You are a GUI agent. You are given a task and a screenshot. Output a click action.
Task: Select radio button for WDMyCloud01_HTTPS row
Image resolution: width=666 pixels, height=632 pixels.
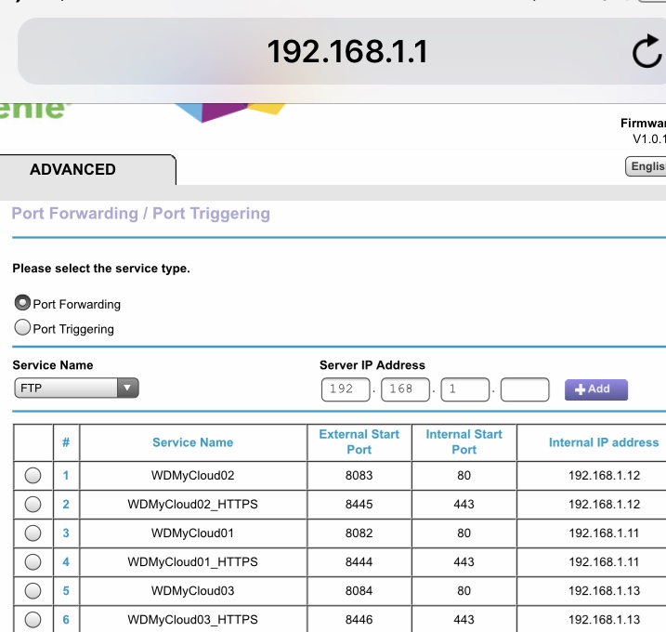[x=33, y=562]
